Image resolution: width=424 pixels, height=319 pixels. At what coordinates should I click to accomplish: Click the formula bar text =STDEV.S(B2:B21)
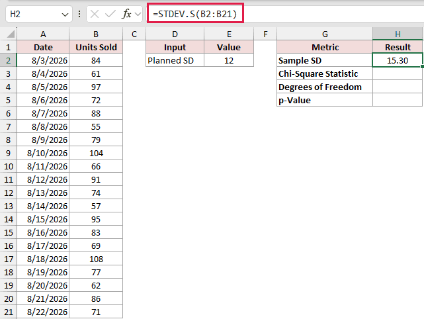pos(194,14)
